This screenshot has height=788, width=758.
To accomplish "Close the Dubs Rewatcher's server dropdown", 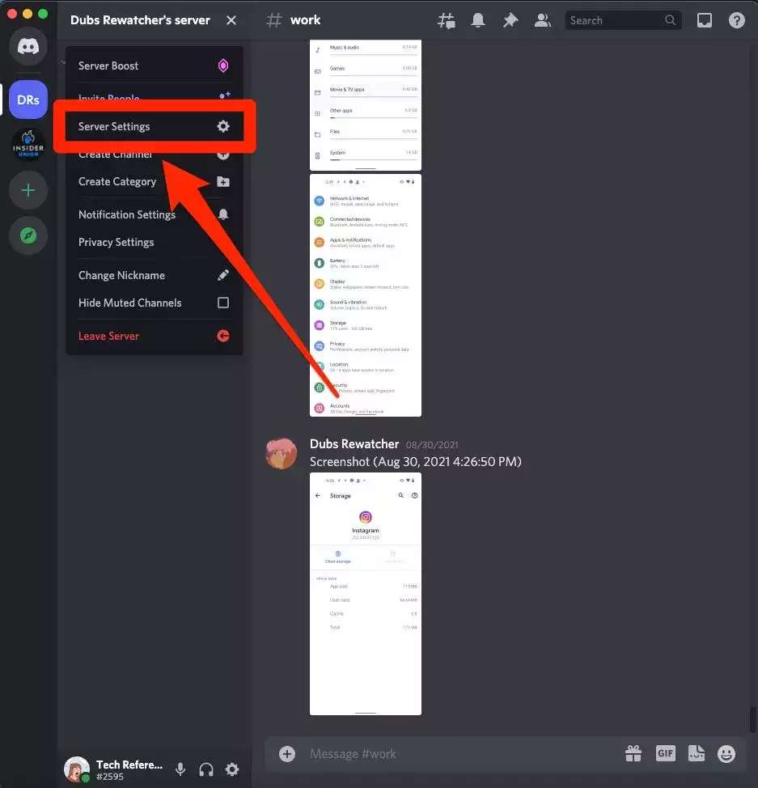I will [x=231, y=20].
